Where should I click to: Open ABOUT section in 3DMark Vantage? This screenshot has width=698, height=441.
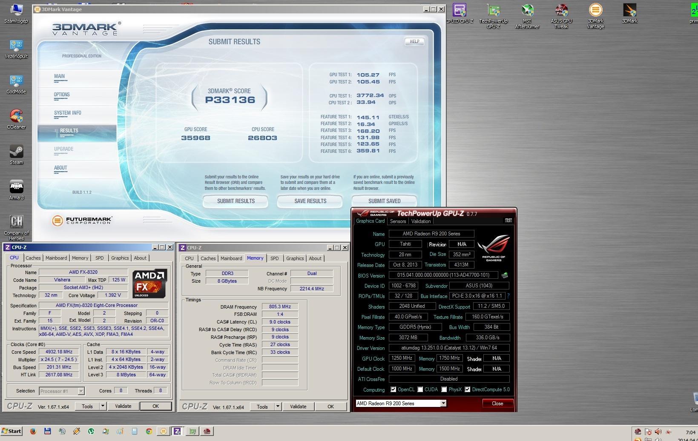[x=60, y=168]
